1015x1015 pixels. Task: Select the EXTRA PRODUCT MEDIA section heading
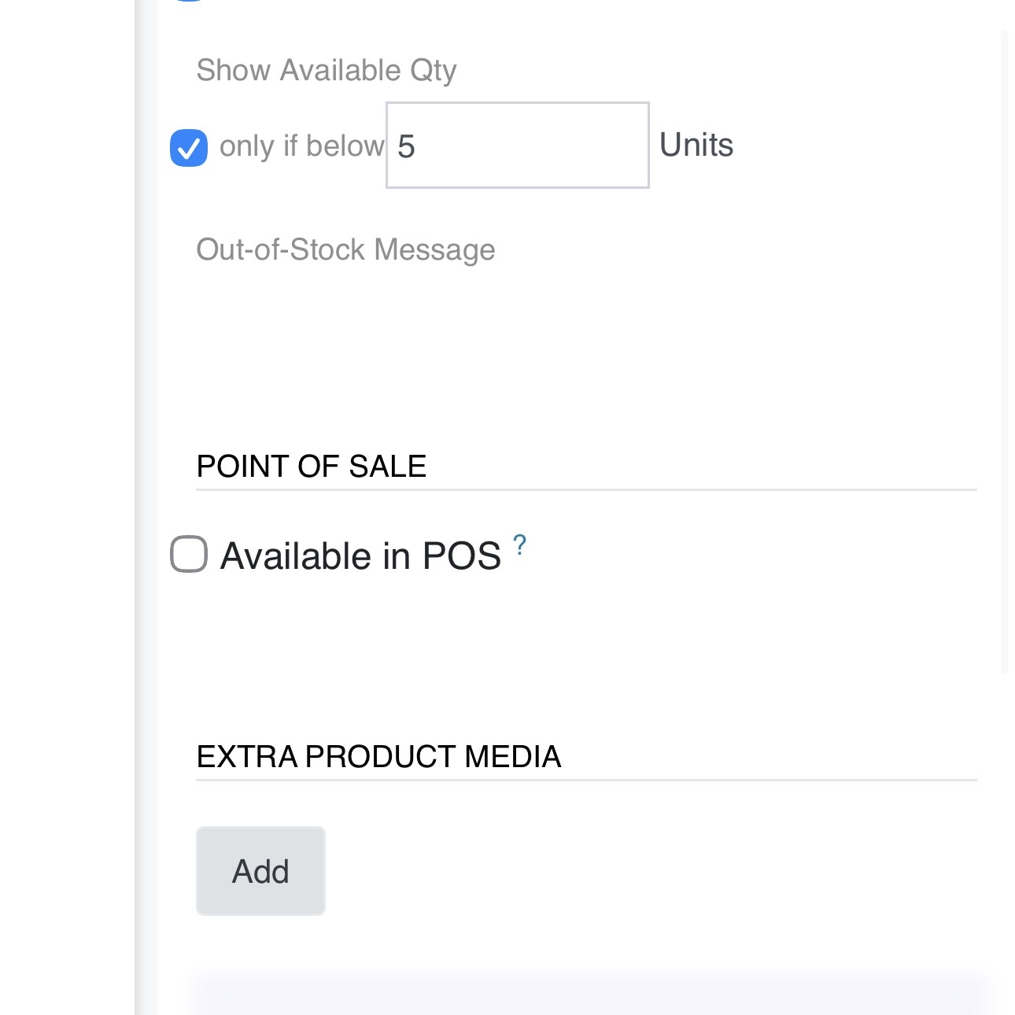click(x=378, y=756)
